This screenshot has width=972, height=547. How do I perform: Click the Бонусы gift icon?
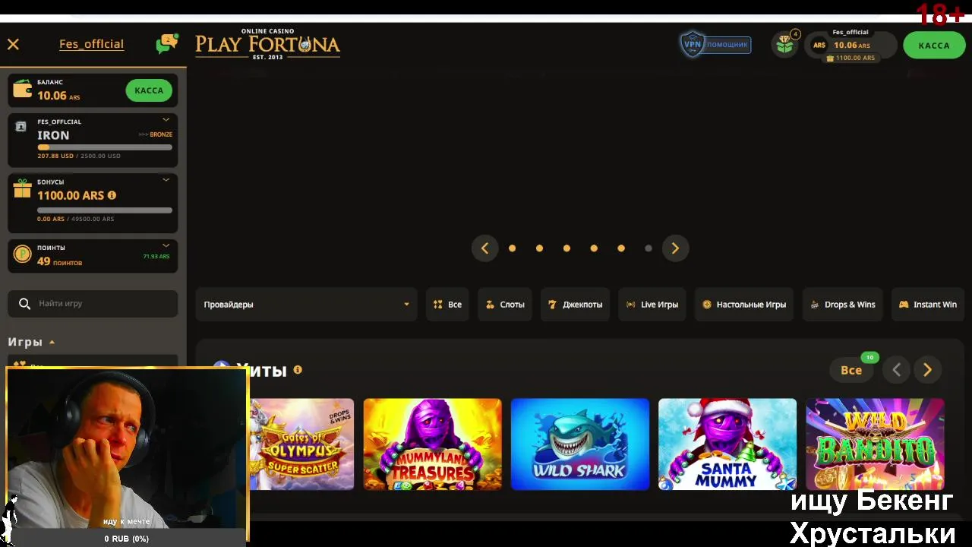tap(22, 189)
